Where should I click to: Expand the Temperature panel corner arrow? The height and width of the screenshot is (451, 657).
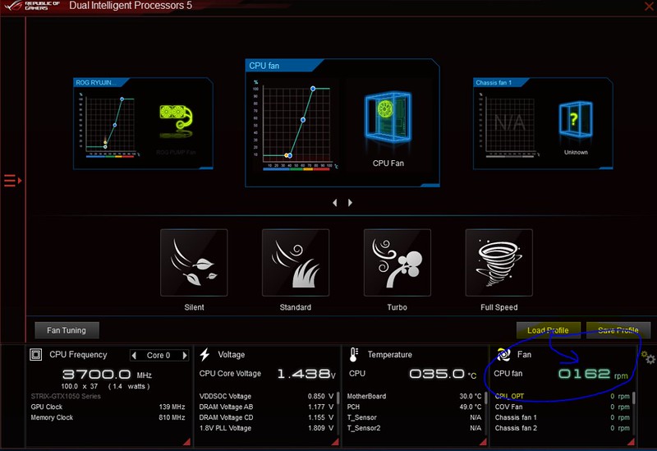click(482, 443)
